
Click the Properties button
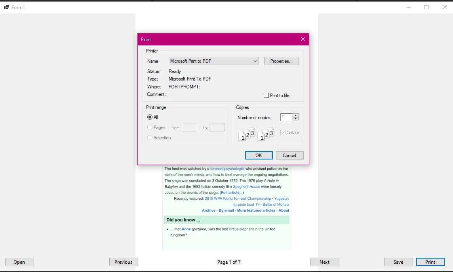[281, 61]
